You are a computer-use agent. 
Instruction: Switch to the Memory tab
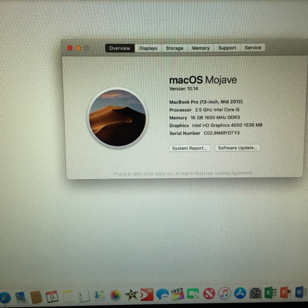(201, 48)
